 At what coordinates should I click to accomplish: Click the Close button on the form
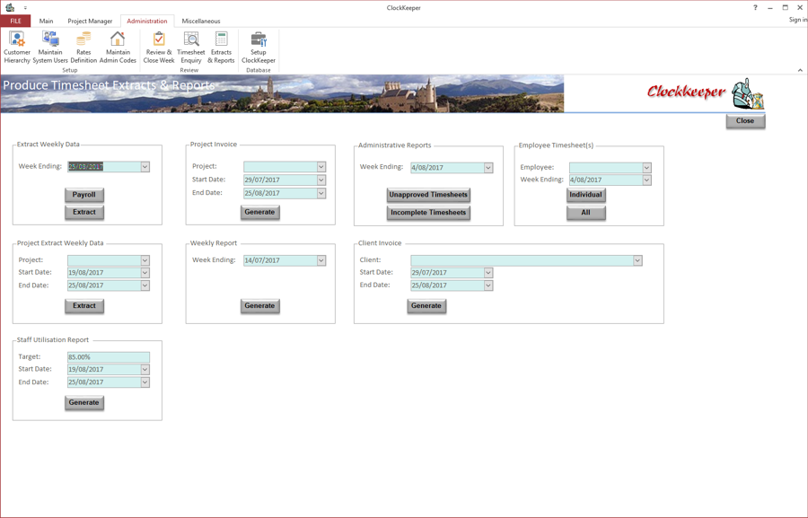(745, 120)
